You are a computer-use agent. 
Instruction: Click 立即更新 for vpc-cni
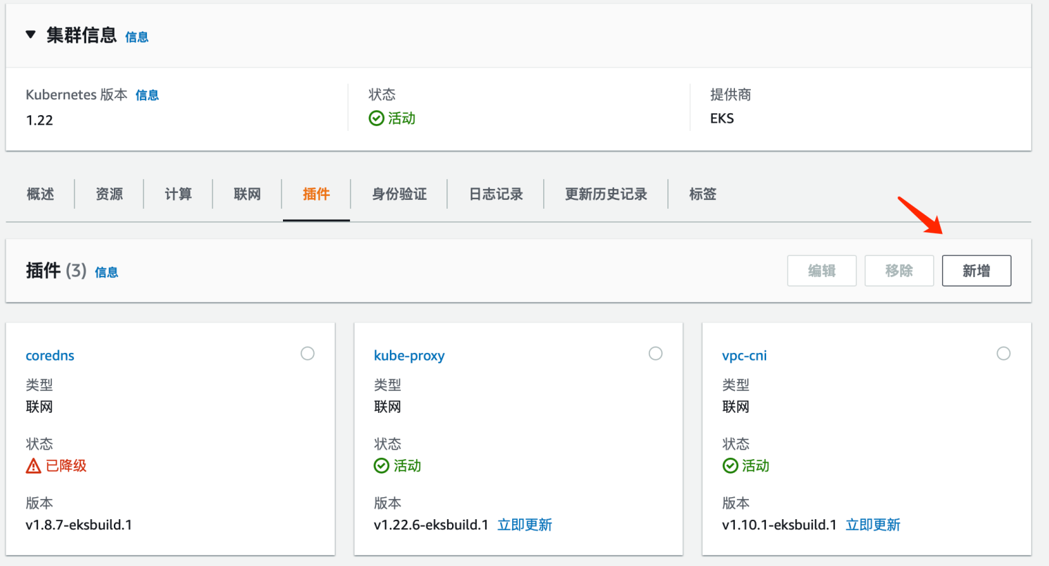(x=873, y=525)
